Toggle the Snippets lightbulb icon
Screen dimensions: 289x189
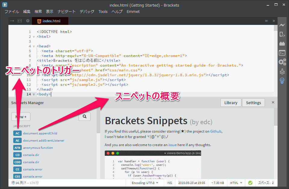pyautogui.click(x=282, y=80)
